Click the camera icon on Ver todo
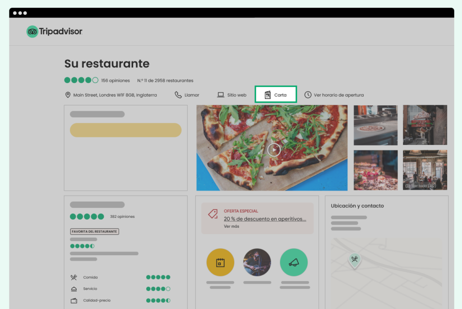The height and width of the screenshot is (309, 462). click(x=408, y=186)
